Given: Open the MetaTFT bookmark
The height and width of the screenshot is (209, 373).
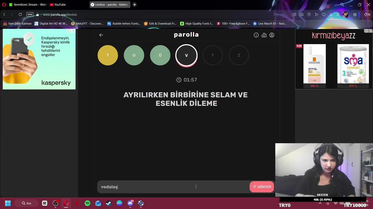Looking at the screenshot, I should pos(87,24).
